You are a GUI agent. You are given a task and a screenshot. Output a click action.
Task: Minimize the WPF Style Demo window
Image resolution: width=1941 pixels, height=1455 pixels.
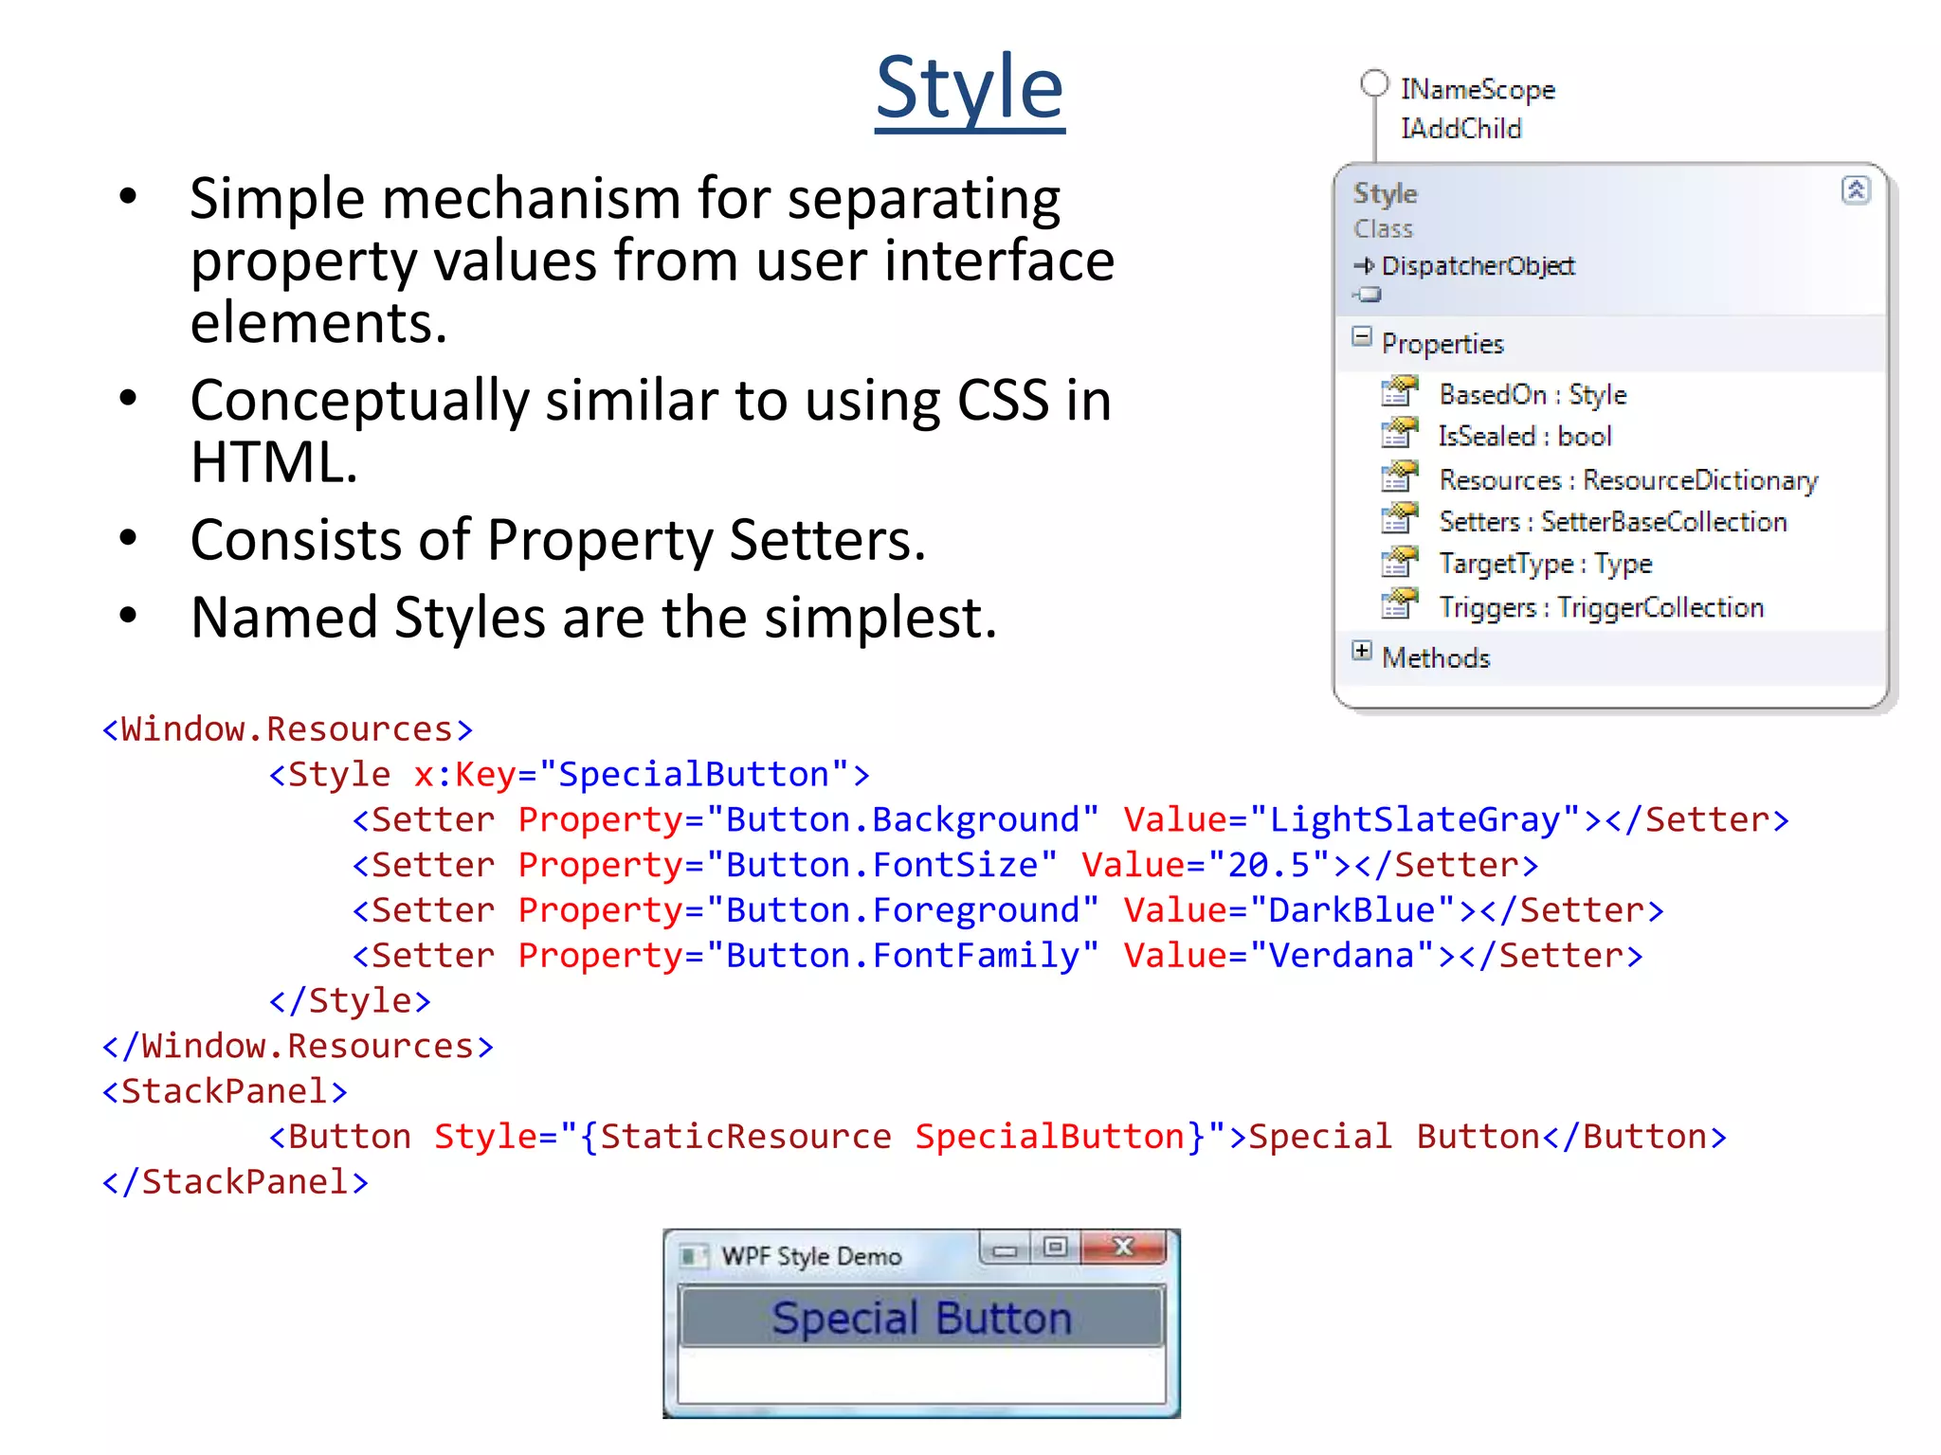click(x=1006, y=1250)
